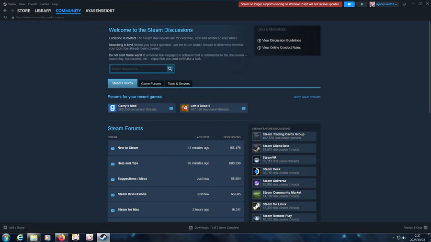Viewport: 431px width, 242px height.
Task: Click the Suggestions / Ideas envelope icon
Action: (113, 179)
